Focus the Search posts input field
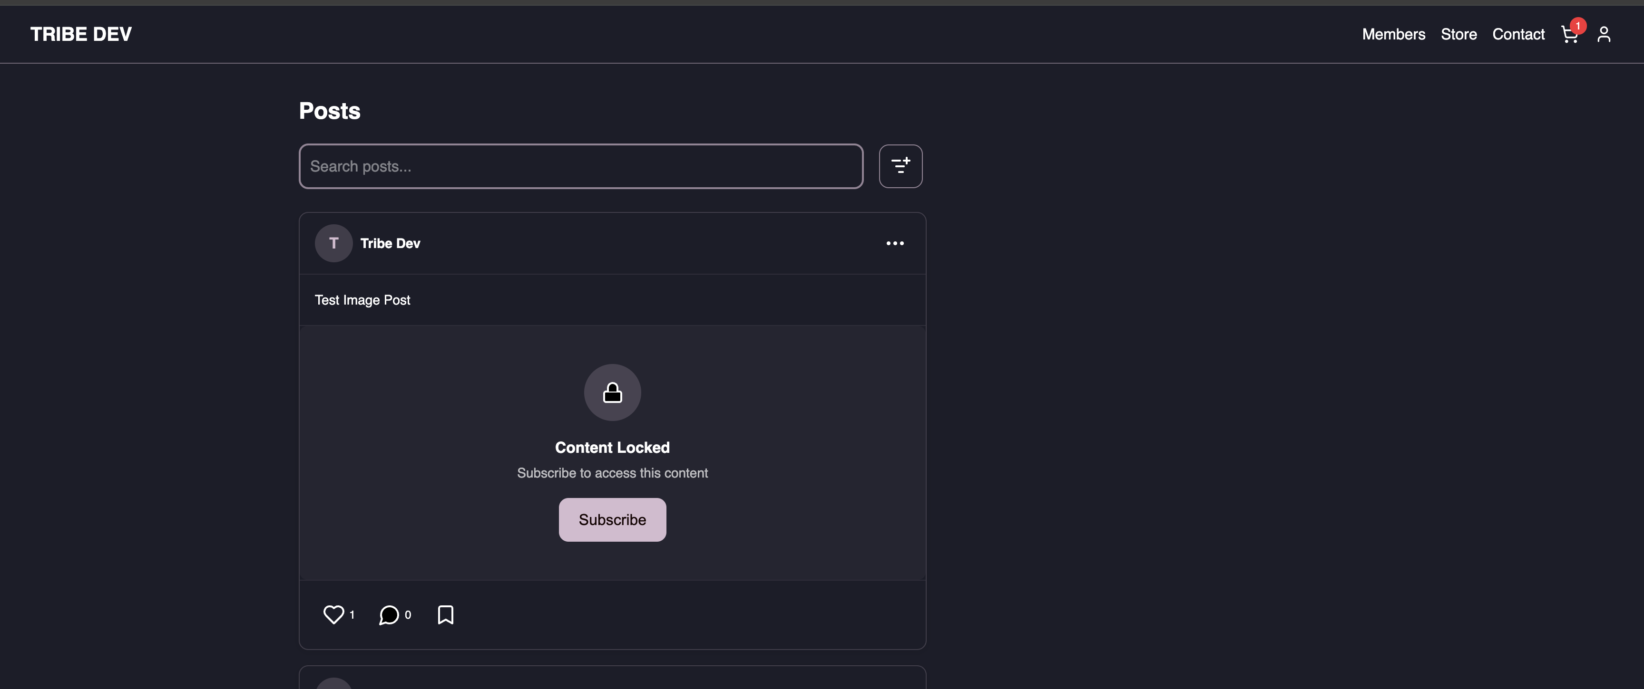The height and width of the screenshot is (689, 1644). coord(581,166)
